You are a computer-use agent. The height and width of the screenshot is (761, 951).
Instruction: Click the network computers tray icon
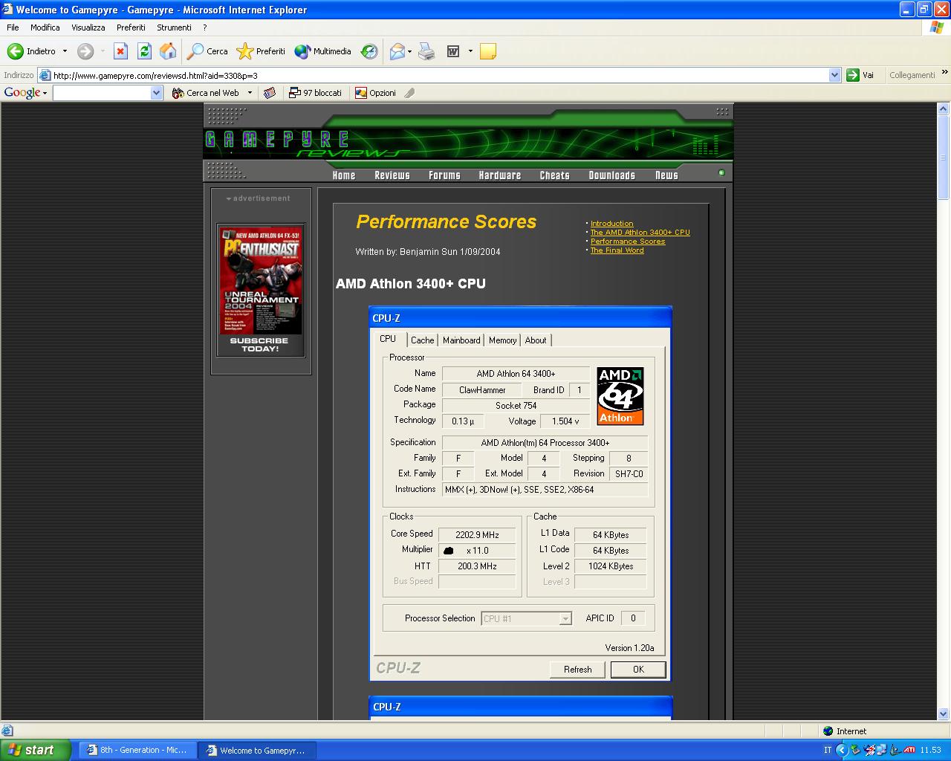pyautogui.click(x=881, y=750)
